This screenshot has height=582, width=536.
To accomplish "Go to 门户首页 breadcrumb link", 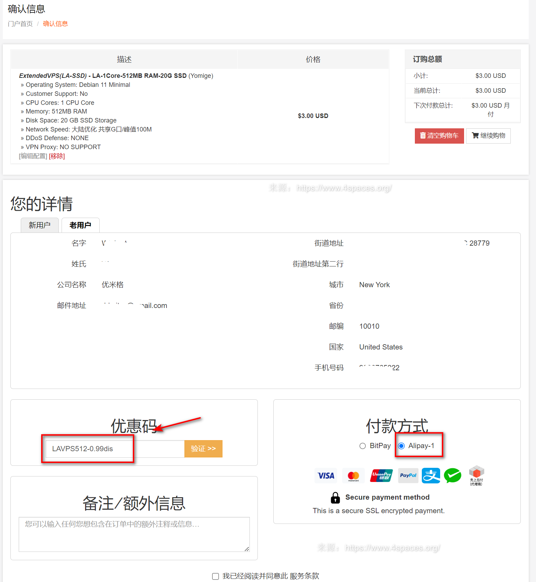I will click(x=20, y=24).
